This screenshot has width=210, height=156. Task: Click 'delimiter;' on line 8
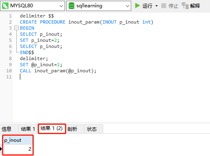[x=34, y=58]
